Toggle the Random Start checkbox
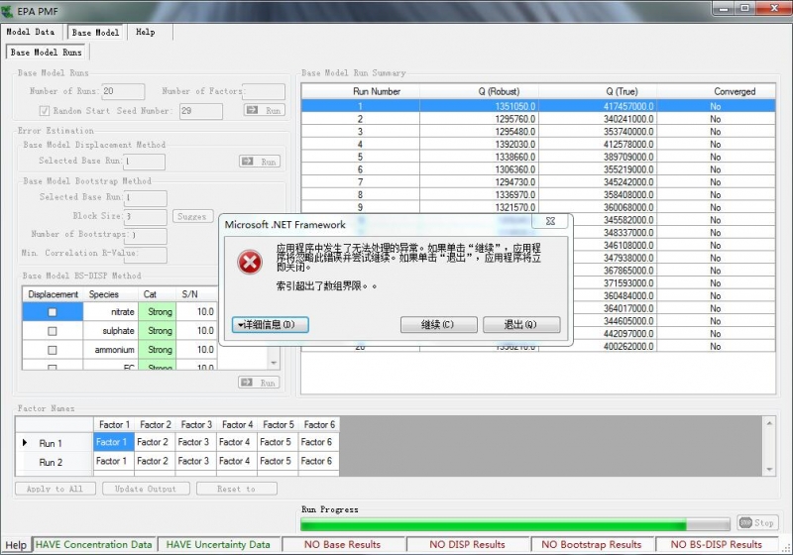 tap(44, 111)
